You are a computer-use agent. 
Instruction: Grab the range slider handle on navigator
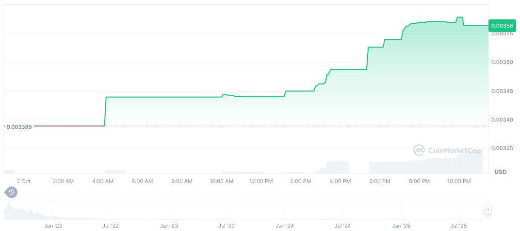point(487,210)
